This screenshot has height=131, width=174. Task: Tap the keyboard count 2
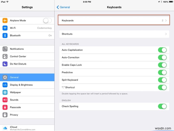(x=163, y=21)
